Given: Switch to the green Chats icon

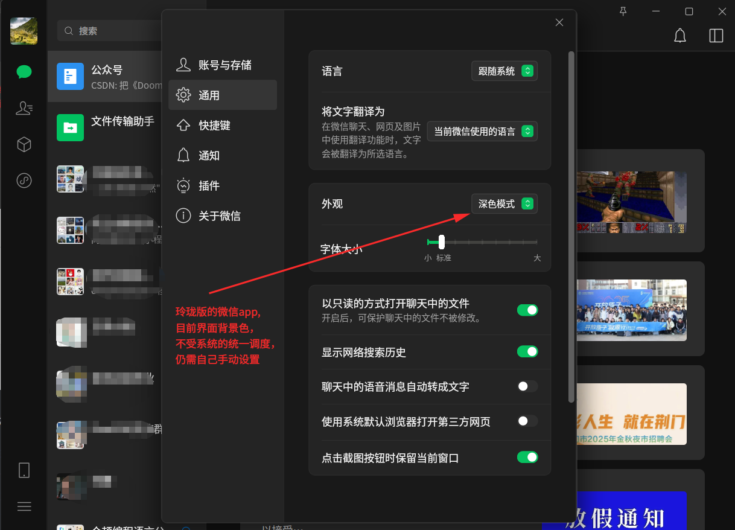Looking at the screenshot, I should coord(24,72).
